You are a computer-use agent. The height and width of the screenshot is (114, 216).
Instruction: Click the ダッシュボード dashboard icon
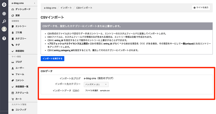point(13,9)
